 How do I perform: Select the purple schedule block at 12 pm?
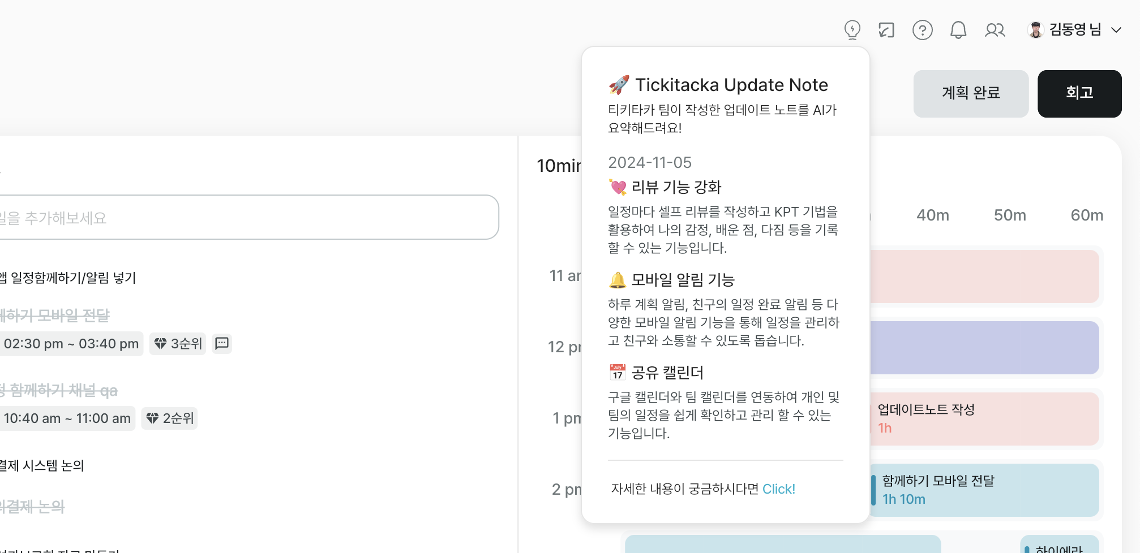pos(984,347)
